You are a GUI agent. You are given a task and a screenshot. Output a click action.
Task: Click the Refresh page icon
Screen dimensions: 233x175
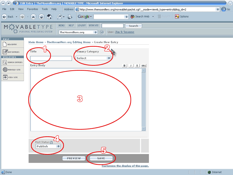[42, 17]
